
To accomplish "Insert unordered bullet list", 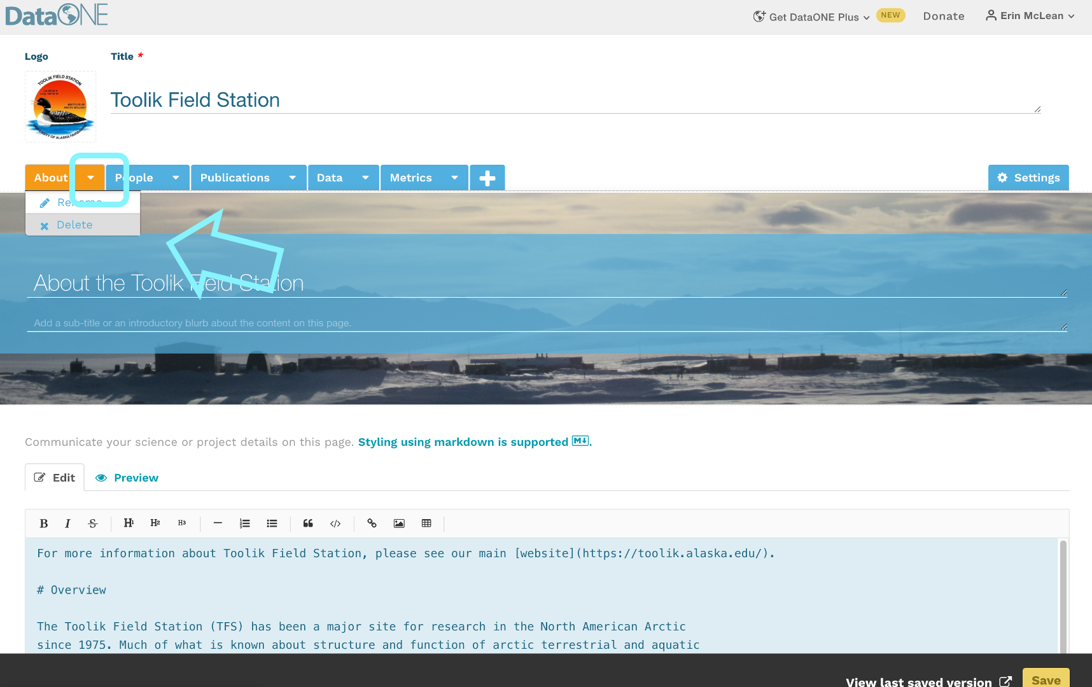I will pyautogui.click(x=272, y=524).
